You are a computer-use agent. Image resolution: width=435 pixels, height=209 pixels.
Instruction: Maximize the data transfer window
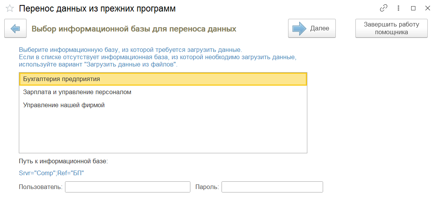pyautogui.click(x=413, y=8)
